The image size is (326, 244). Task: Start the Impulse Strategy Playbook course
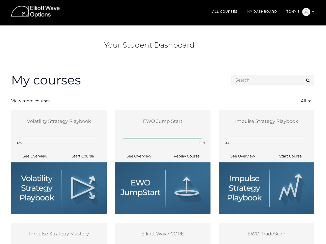pos(290,156)
